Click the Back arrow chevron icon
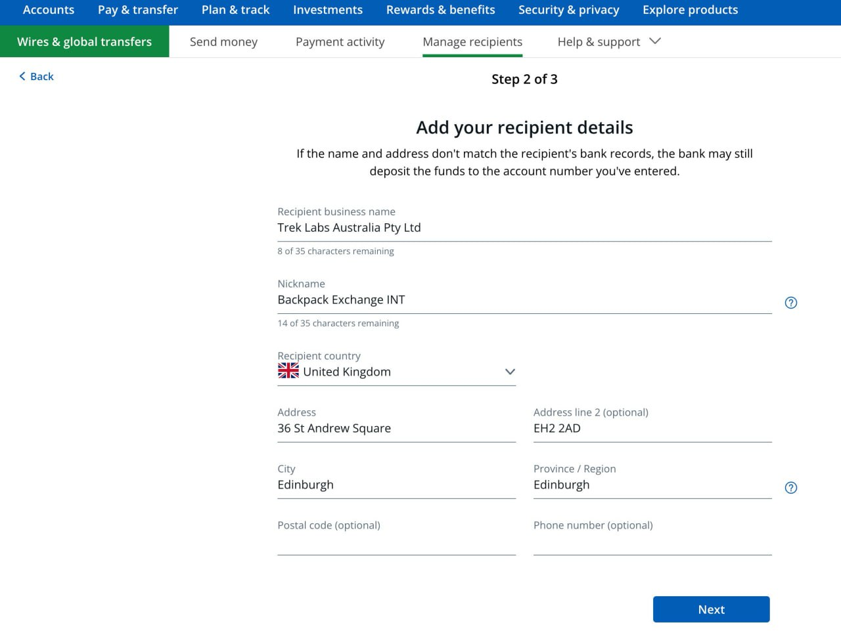 pos(22,77)
